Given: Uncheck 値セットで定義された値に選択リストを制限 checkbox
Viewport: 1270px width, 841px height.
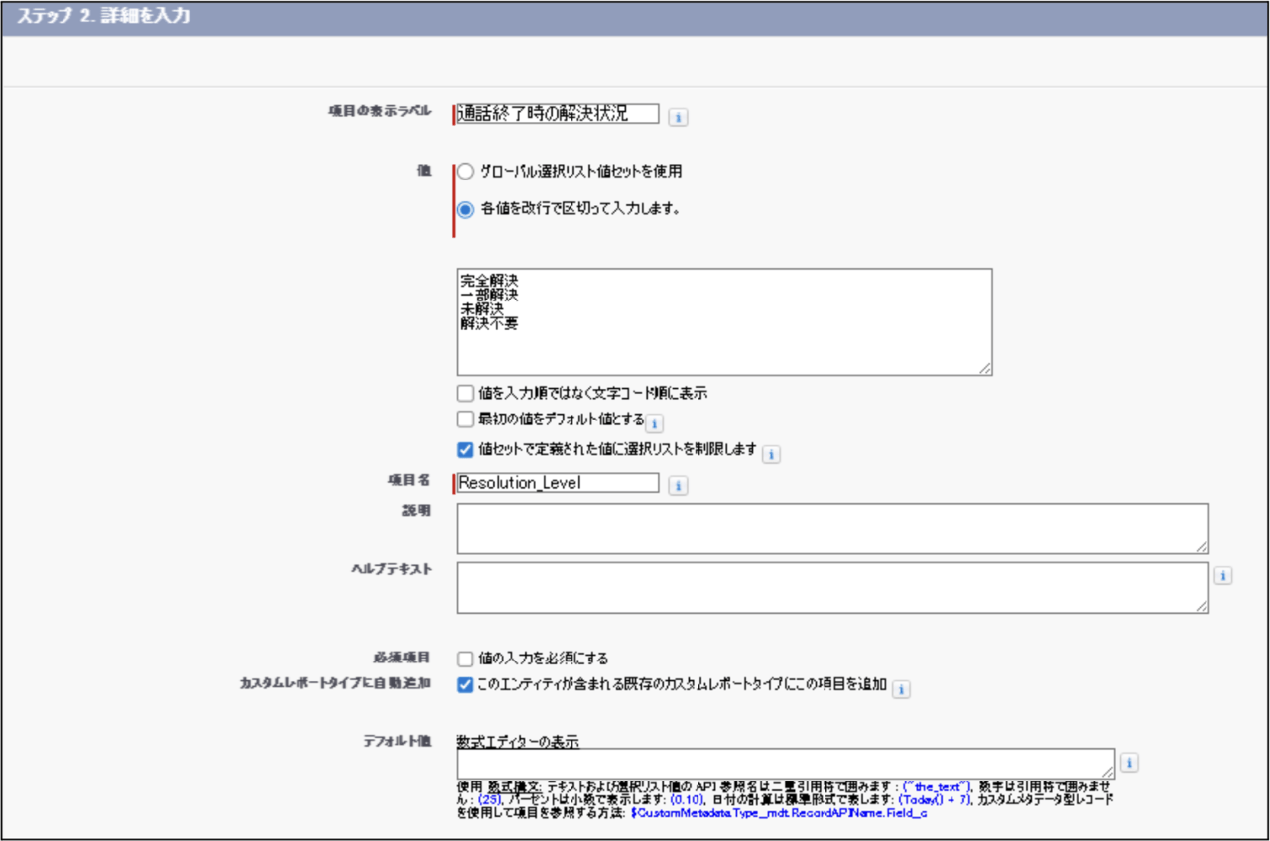Looking at the screenshot, I should 465,449.
